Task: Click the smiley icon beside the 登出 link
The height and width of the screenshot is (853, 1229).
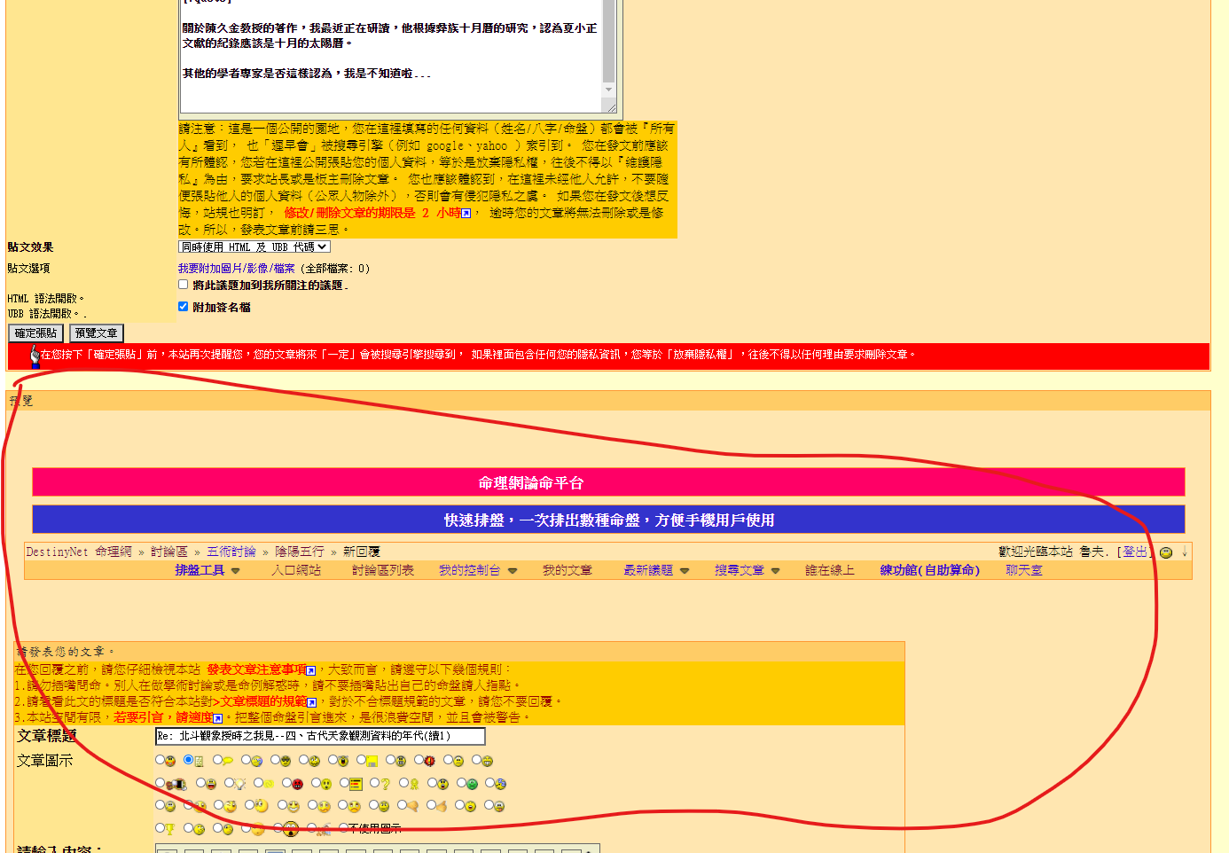Action: [x=1165, y=552]
